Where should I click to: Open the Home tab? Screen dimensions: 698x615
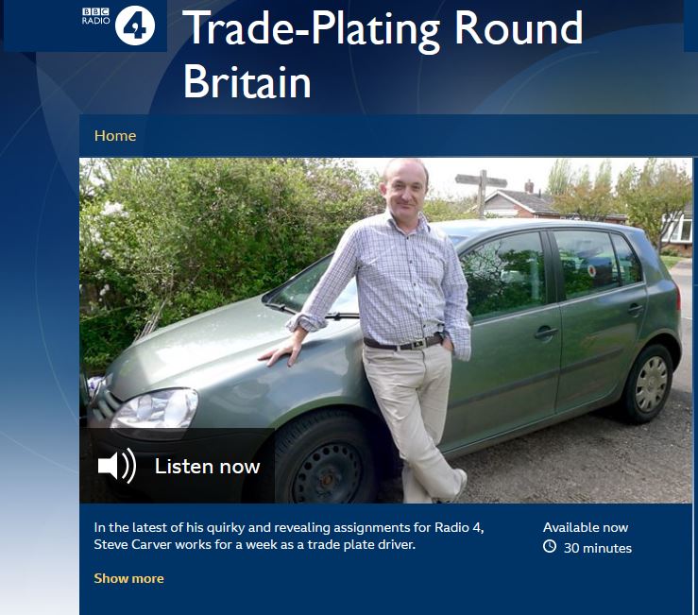[115, 135]
